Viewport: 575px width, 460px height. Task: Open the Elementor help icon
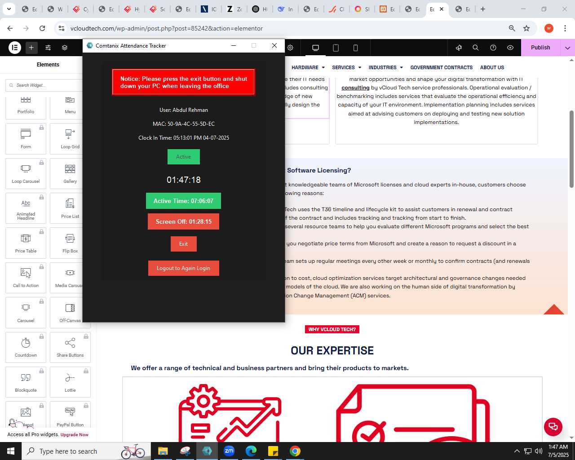pyautogui.click(x=493, y=48)
